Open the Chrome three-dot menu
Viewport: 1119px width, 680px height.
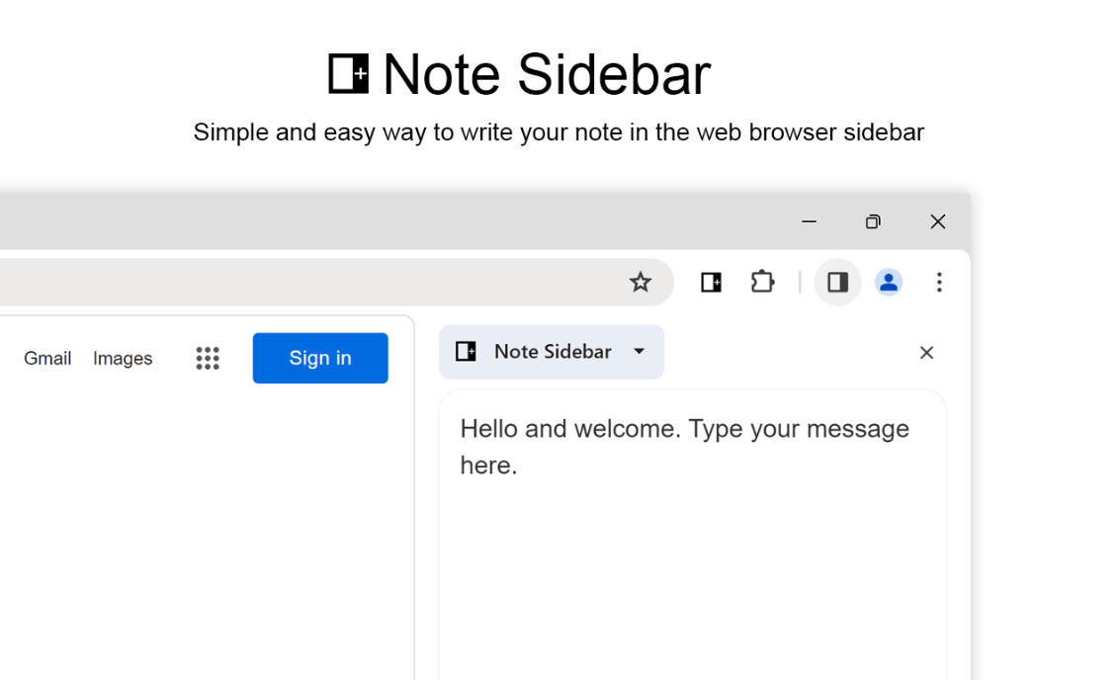pyautogui.click(x=939, y=283)
